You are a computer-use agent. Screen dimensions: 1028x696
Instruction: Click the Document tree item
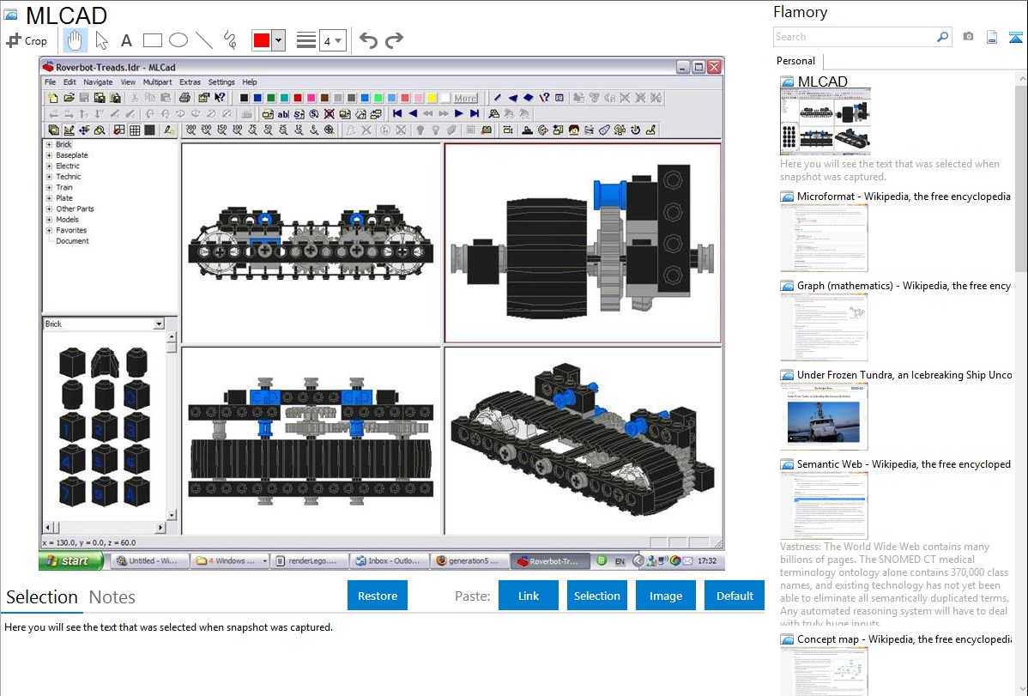click(x=72, y=241)
